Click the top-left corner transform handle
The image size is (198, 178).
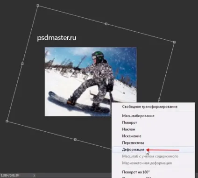(38, 6)
